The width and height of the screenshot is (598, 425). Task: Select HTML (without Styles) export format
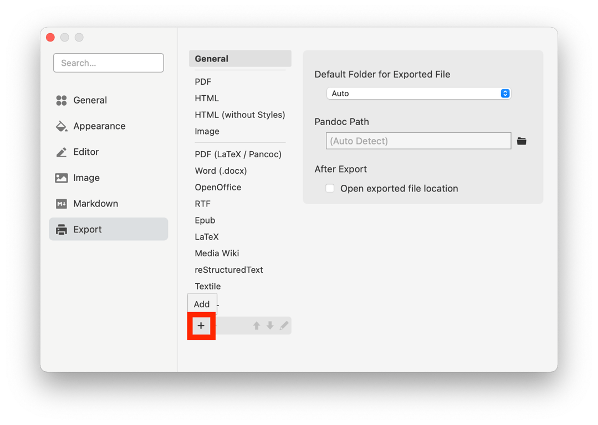pos(239,115)
